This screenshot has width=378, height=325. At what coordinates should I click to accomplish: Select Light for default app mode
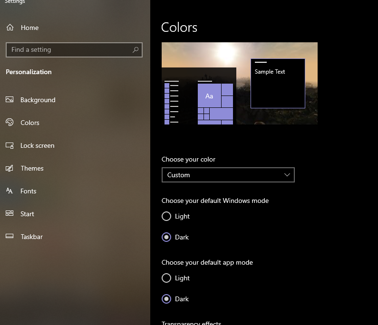[x=166, y=278]
